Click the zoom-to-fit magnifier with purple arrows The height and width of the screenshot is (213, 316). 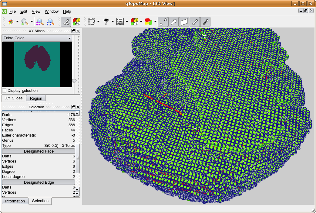40,22
